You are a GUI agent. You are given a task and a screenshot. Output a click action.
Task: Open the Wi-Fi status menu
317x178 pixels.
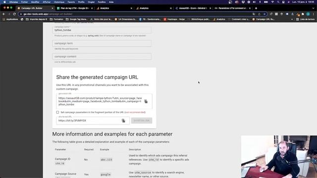coord(272,2)
